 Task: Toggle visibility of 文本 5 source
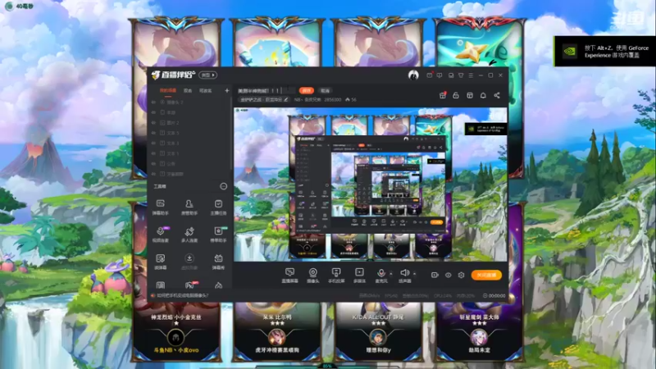pos(153,133)
